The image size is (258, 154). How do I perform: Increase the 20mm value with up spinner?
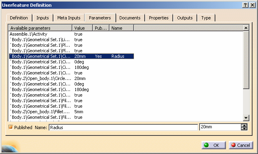click(x=244, y=125)
